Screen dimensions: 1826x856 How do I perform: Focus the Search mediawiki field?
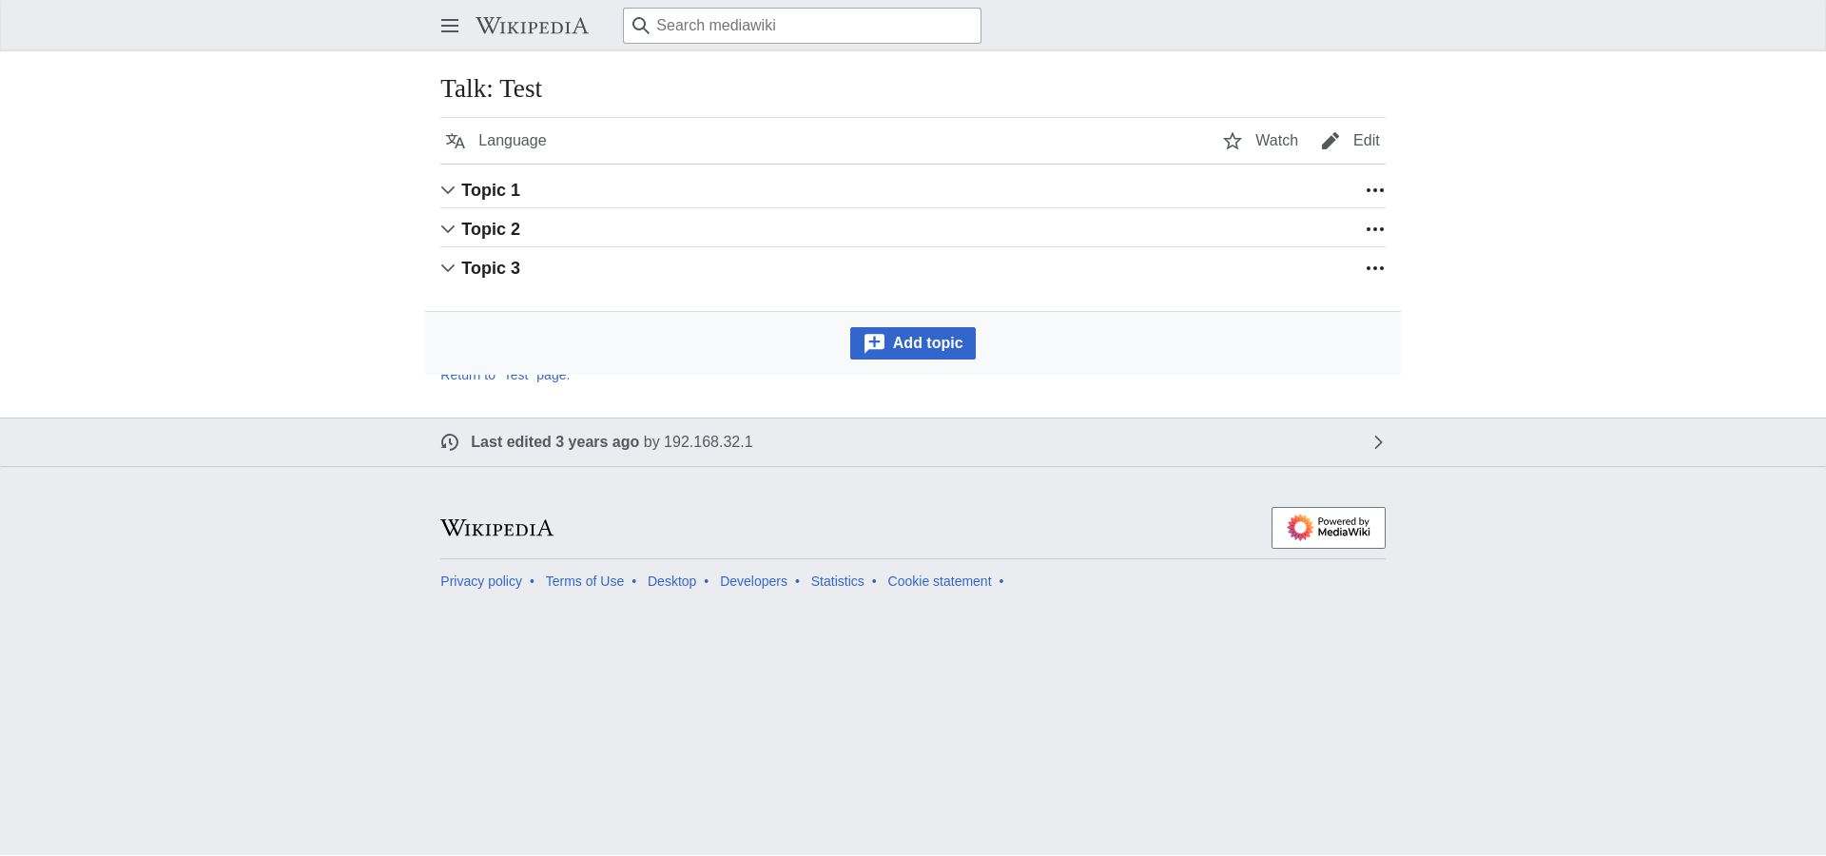802,26
